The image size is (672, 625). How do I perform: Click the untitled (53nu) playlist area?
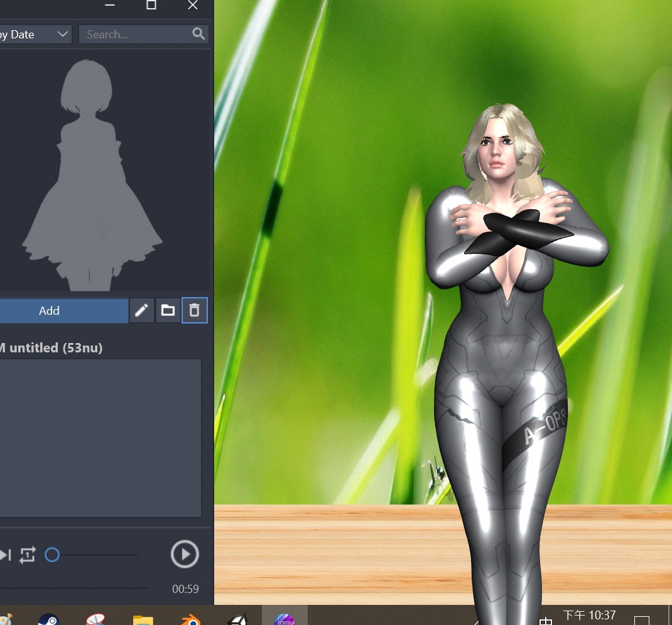coord(100,438)
